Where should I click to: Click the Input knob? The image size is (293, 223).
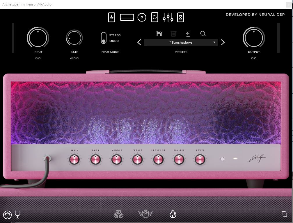pyautogui.click(x=38, y=38)
